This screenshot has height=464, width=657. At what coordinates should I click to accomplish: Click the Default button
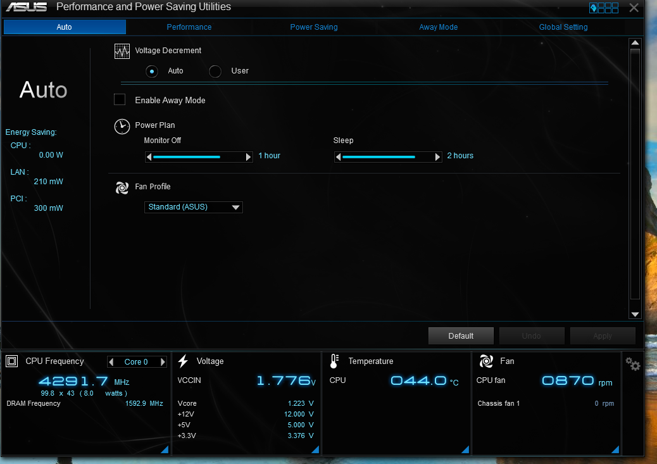pos(461,335)
